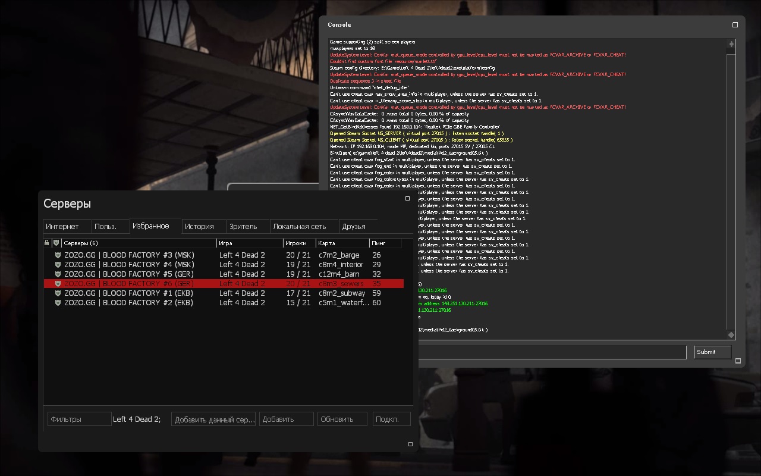This screenshot has width=761, height=476.
Task: Click the Console scrollbar down arrow
Action: [x=731, y=335]
